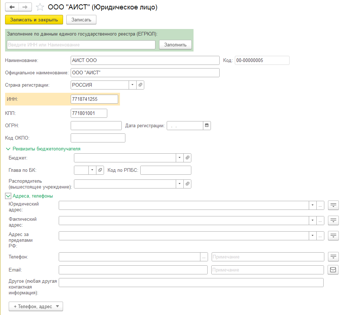Click the КПП input field
This screenshot has height=315, width=345.
(x=89, y=113)
